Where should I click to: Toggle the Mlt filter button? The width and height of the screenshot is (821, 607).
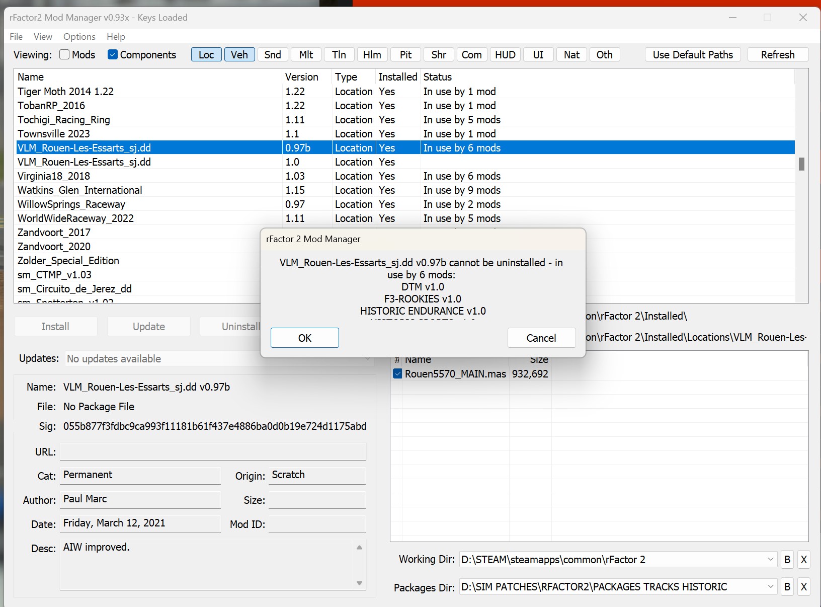(306, 54)
